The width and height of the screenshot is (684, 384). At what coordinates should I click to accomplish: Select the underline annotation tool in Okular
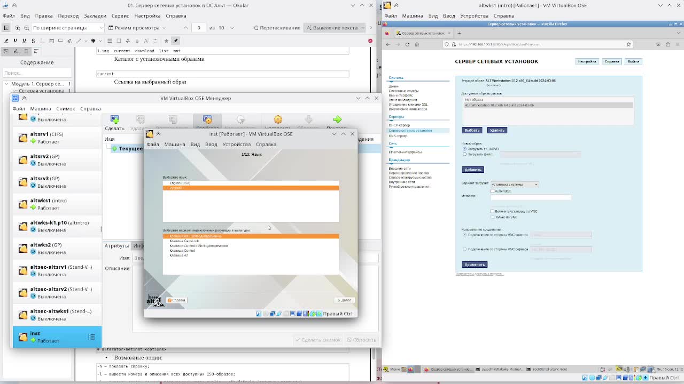tap(15, 41)
